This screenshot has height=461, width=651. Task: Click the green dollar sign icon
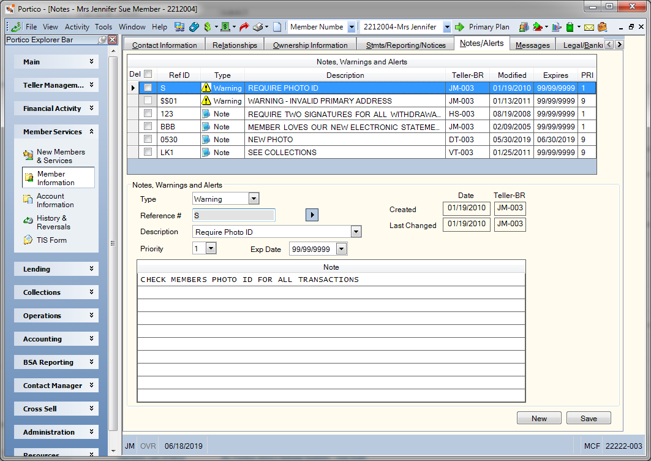coord(208,27)
